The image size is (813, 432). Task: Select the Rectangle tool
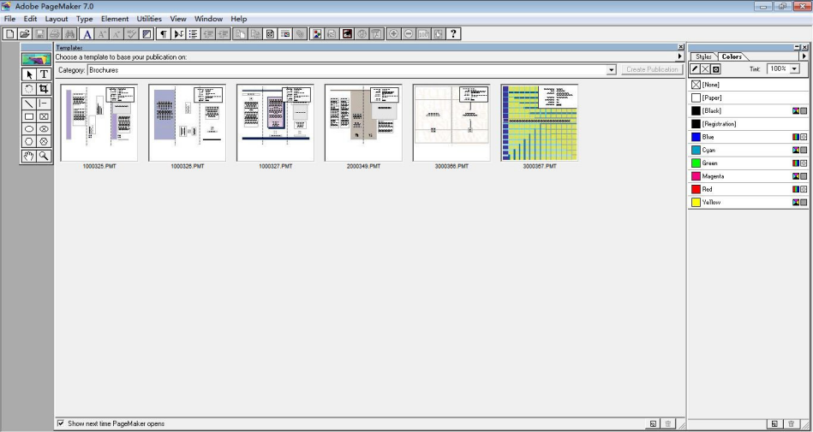(29, 116)
